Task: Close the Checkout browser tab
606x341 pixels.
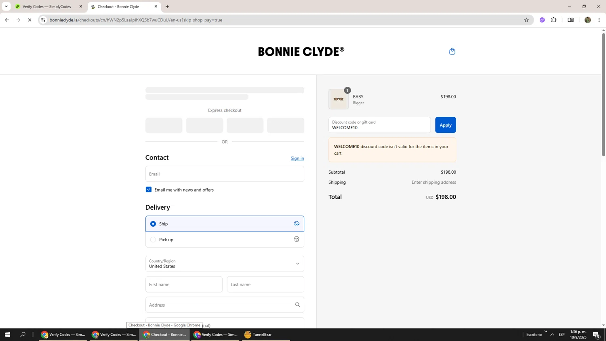Action: click(156, 6)
